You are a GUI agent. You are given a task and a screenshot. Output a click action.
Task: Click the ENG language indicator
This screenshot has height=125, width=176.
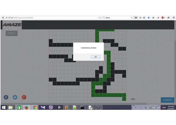pos(164,108)
